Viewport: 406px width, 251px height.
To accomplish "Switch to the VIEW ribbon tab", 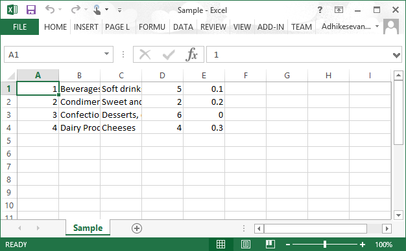I will tap(242, 27).
